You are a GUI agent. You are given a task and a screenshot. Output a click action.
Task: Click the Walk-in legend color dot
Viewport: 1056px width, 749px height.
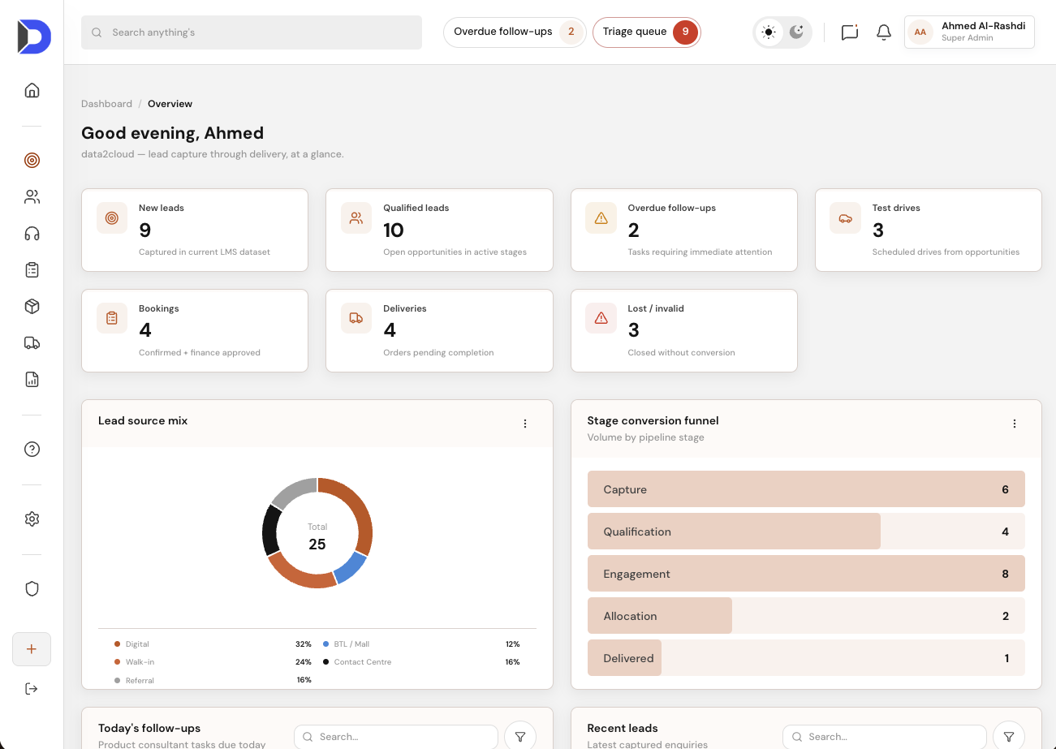(118, 662)
